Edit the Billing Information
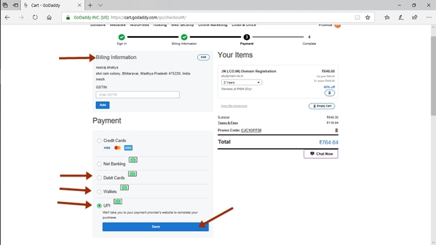The width and height of the screenshot is (436, 245). 204,57
